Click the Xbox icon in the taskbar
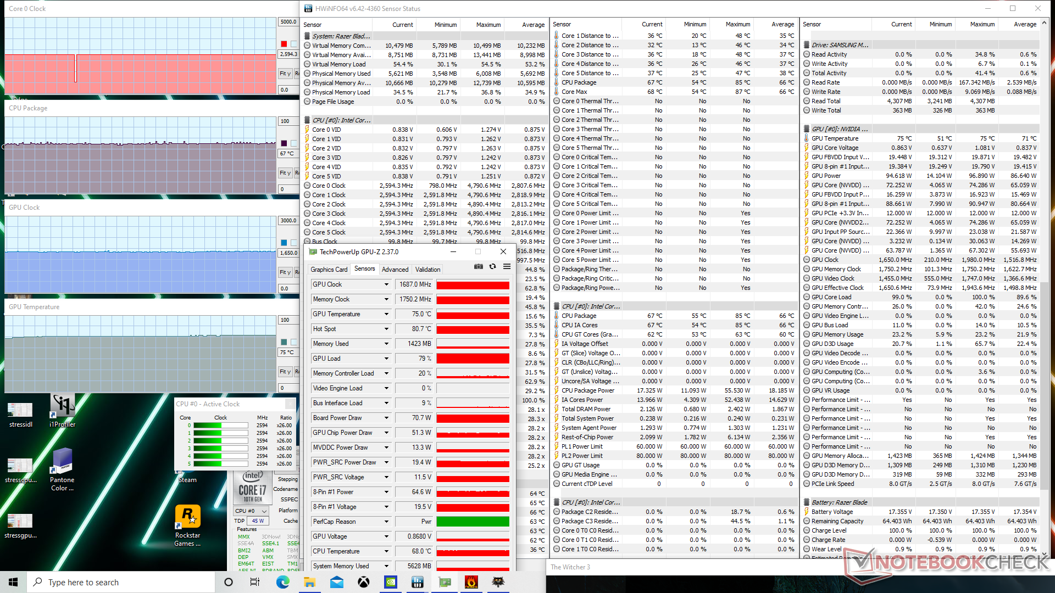This screenshot has width=1055, height=593. (364, 582)
